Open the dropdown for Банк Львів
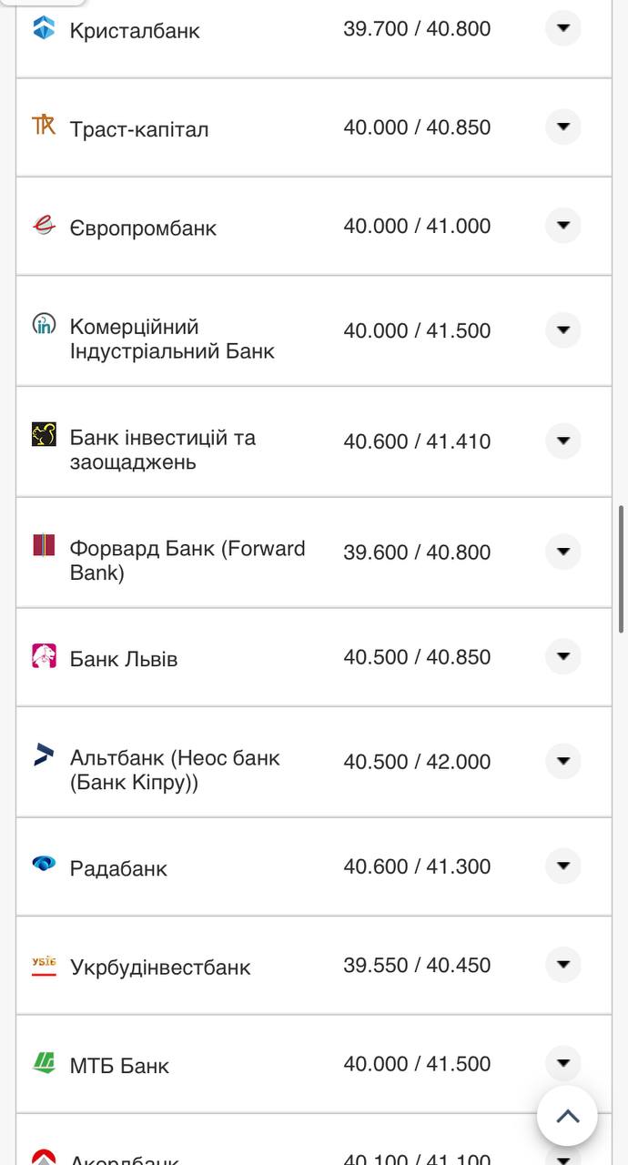The image size is (628, 1165). [x=563, y=656]
